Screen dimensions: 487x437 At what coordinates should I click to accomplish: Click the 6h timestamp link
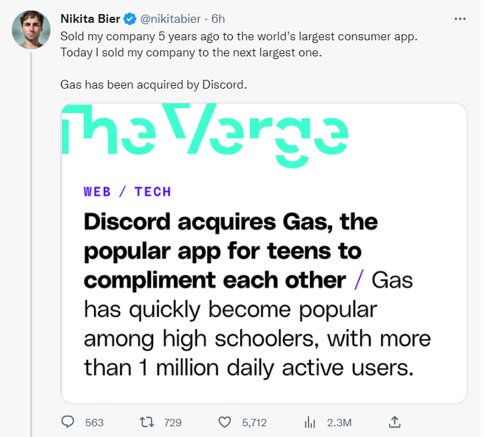pos(219,19)
